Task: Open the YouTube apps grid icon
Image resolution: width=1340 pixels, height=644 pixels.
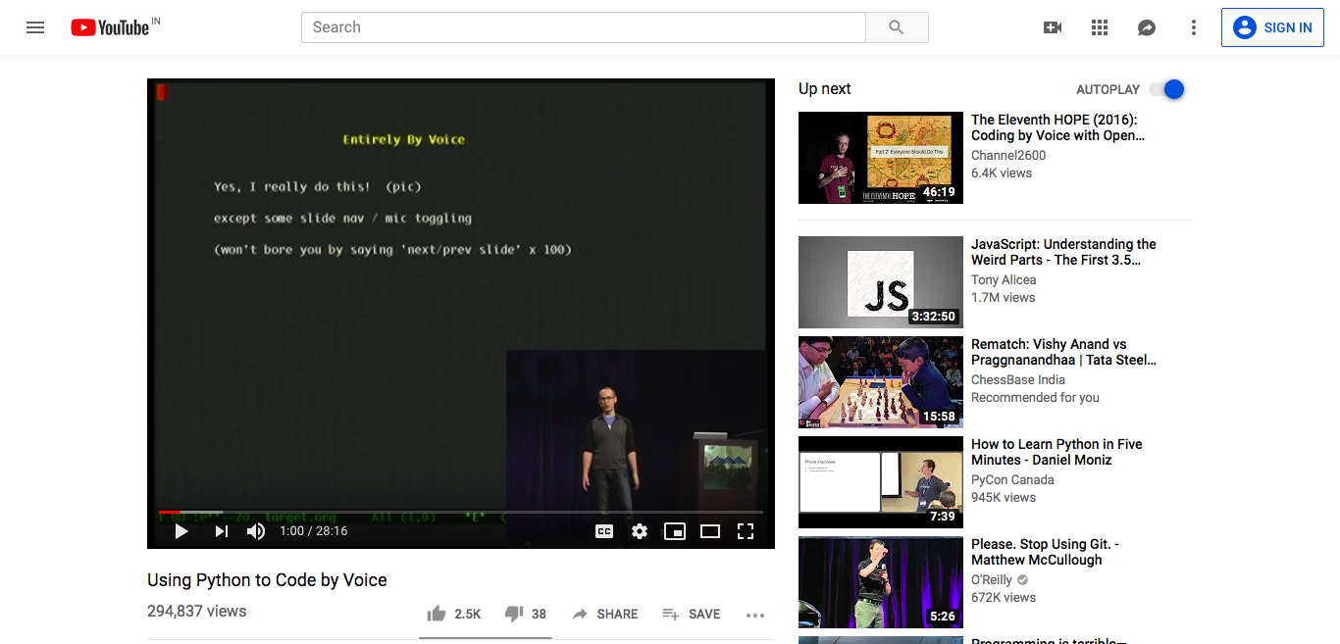Action: (1100, 27)
